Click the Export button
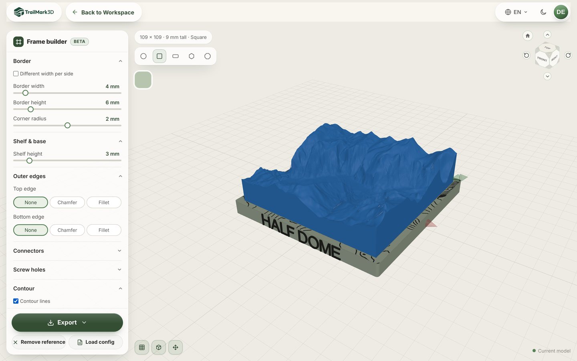The width and height of the screenshot is (577, 361). 67,322
